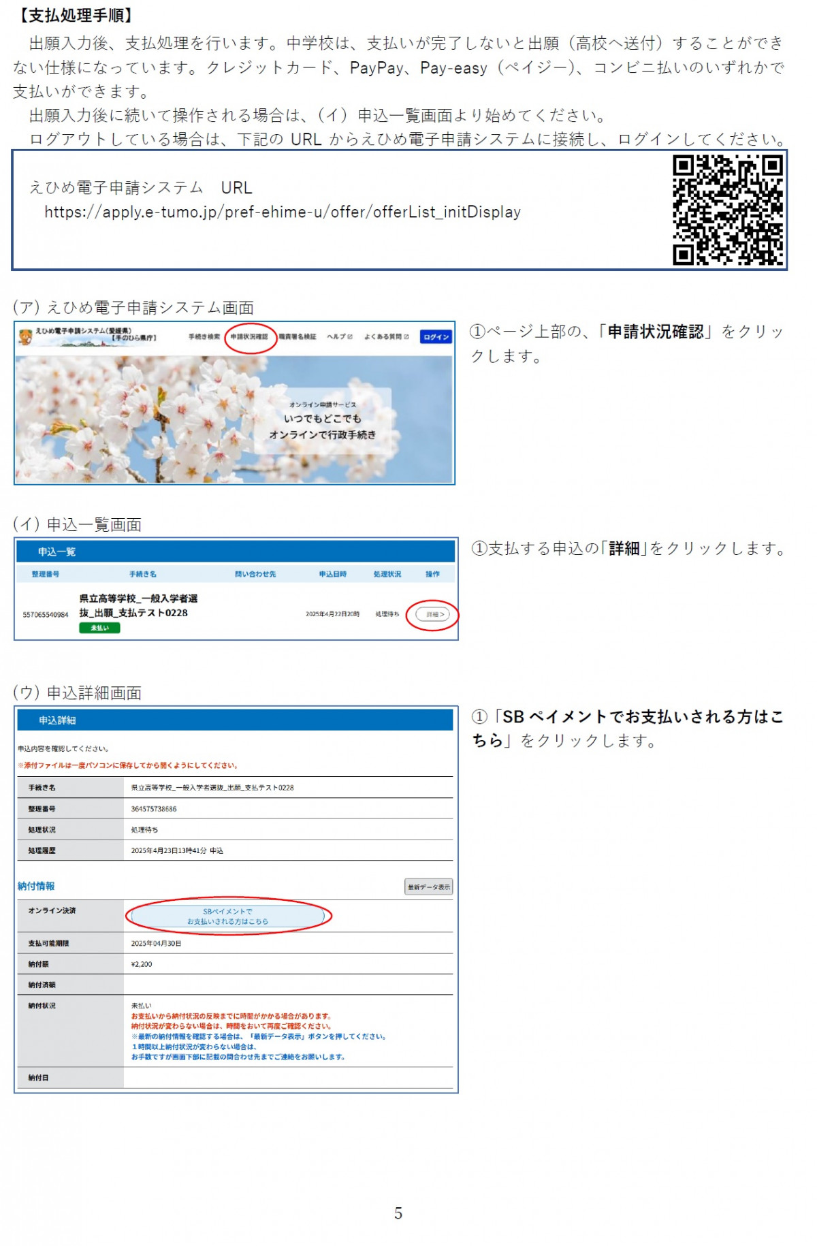Click the 詳細 button in the application row
This screenshot has height=1246, width=817.
tap(433, 615)
